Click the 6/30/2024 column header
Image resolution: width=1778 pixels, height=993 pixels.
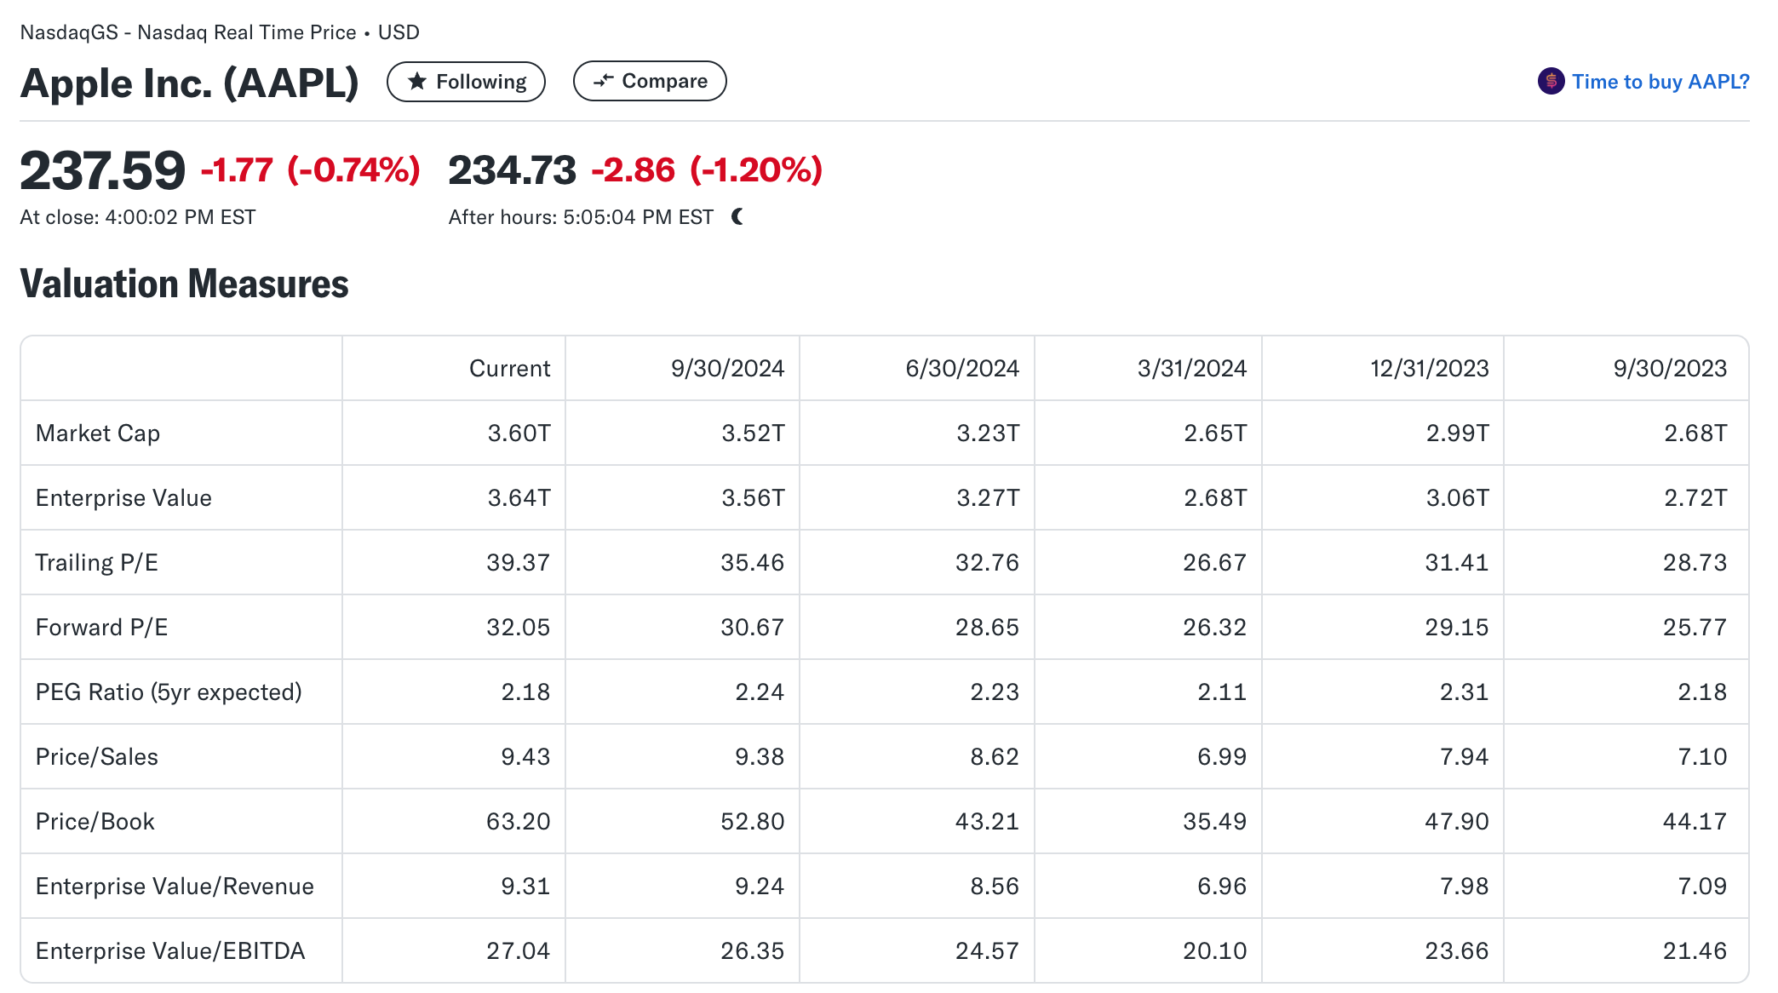tap(961, 369)
